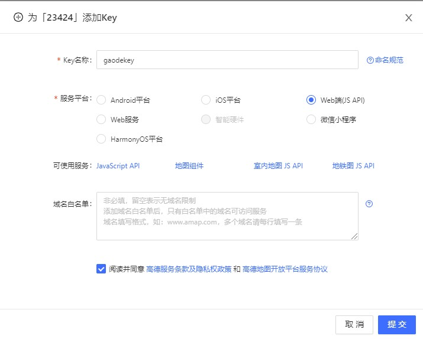Focus the Key名称 input field

pyautogui.click(x=227, y=60)
